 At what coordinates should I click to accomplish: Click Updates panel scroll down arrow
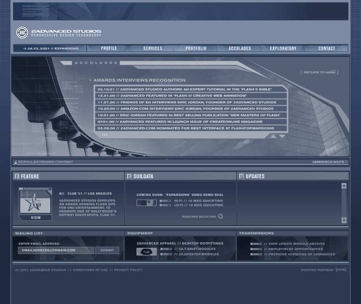click(344, 220)
